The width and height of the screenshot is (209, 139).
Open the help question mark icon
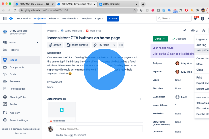pos(202,19)
